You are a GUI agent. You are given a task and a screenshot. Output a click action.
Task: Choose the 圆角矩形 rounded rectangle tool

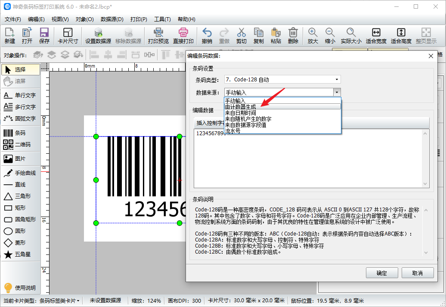[x=21, y=219]
